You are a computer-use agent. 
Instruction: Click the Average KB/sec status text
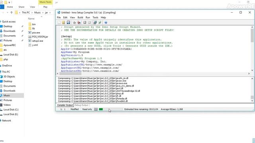[172, 109]
